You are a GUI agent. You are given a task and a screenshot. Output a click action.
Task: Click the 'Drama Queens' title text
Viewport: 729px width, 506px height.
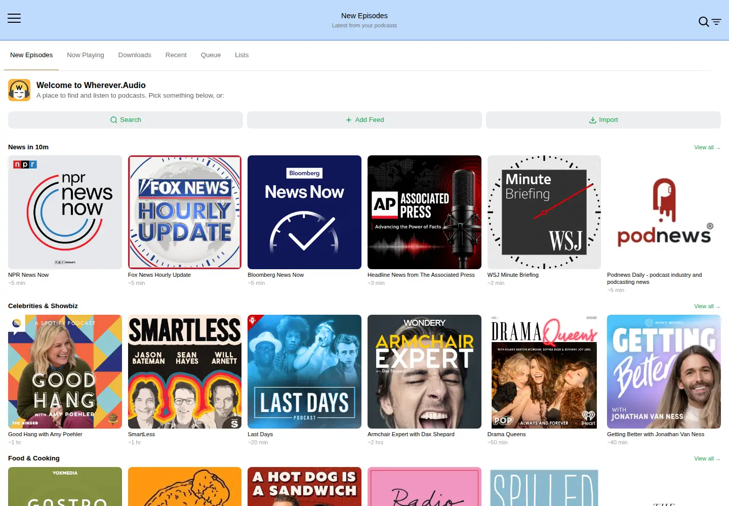tap(507, 434)
